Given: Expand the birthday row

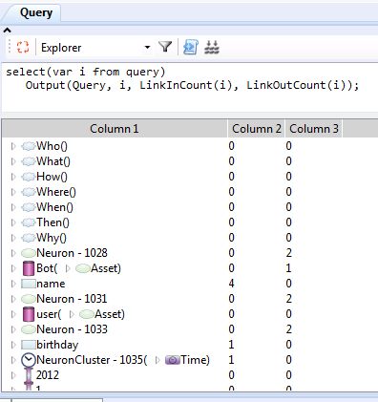Looking at the screenshot, I should [x=13, y=345].
